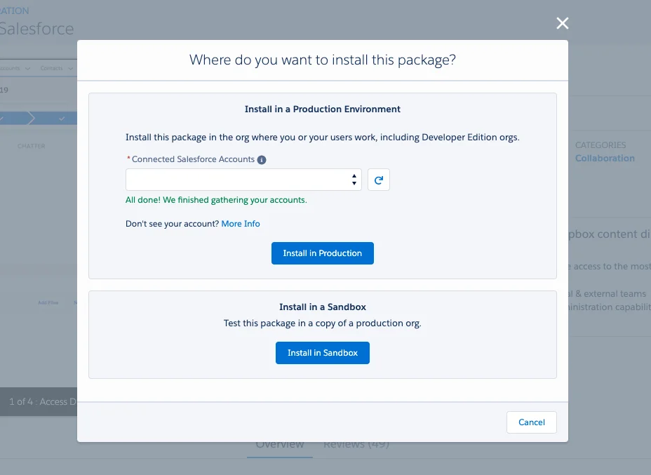Click the stepper up arrow on the accounts field
Image resolution: width=651 pixels, height=475 pixels.
pyautogui.click(x=354, y=176)
